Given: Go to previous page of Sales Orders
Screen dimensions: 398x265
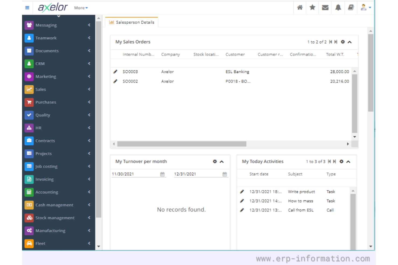Looking at the screenshot, I should click(x=331, y=42).
